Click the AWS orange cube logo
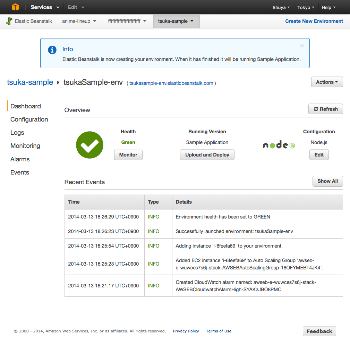Screen dimensions: 350x339 click(15, 7)
